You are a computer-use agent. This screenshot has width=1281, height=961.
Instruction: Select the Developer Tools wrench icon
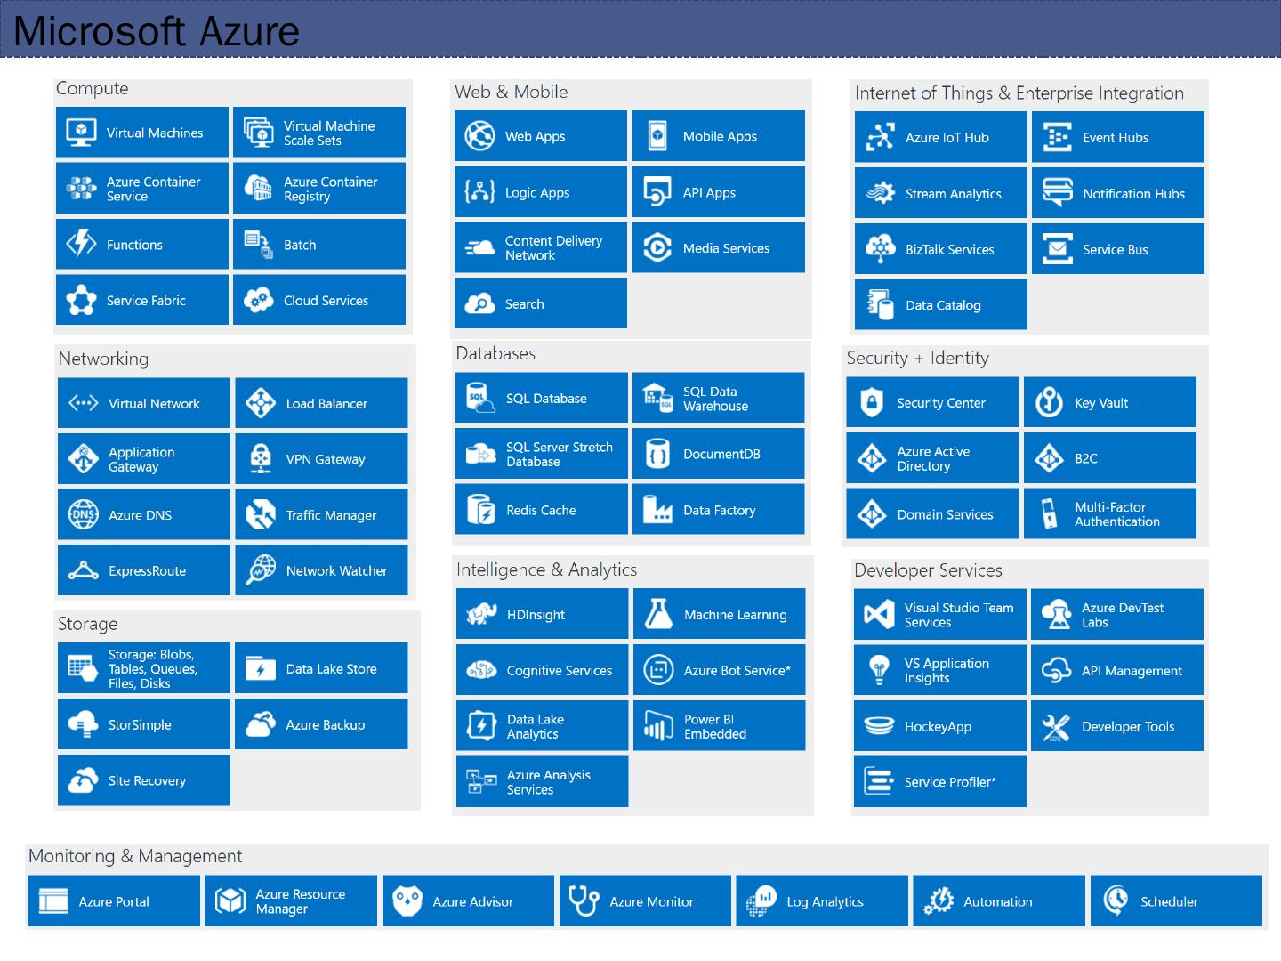point(1056,726)
